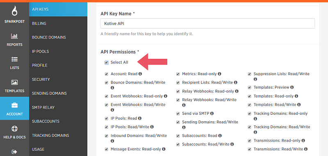Show info for Recipient Lists: Read/Write
Viewport: 328px width, 156px height.
235,82
